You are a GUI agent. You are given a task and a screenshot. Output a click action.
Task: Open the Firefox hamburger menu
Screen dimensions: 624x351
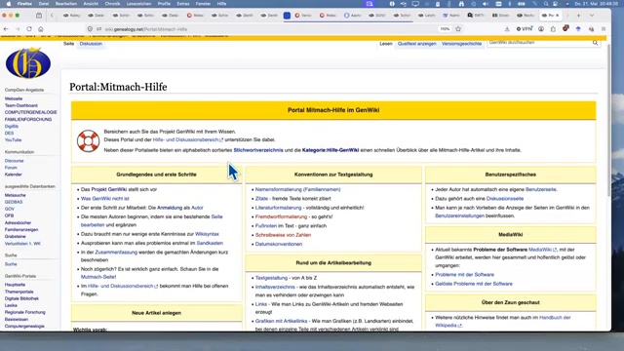tap(604, 29)
